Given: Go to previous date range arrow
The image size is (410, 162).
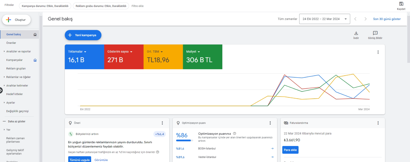Looking at the screenshot, I should 355,19.
